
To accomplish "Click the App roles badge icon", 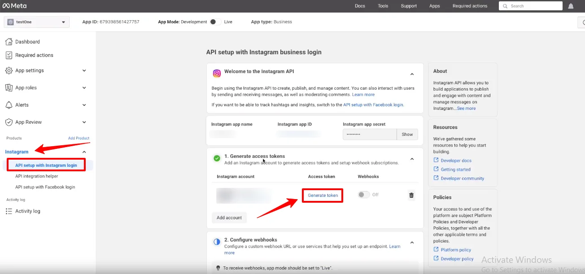I will pos(9,87).
